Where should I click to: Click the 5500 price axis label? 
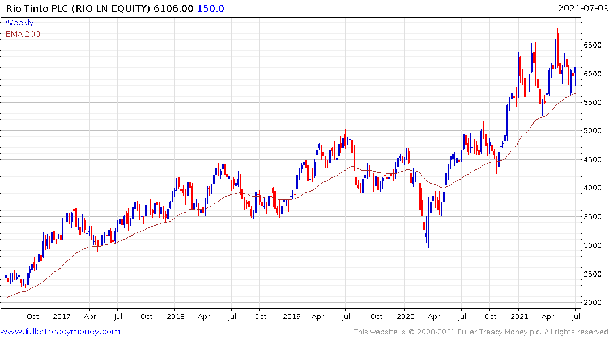pyautogui.click(x=593, y=102)
